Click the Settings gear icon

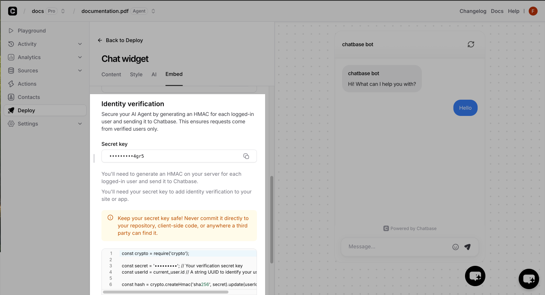pos(11,124)
